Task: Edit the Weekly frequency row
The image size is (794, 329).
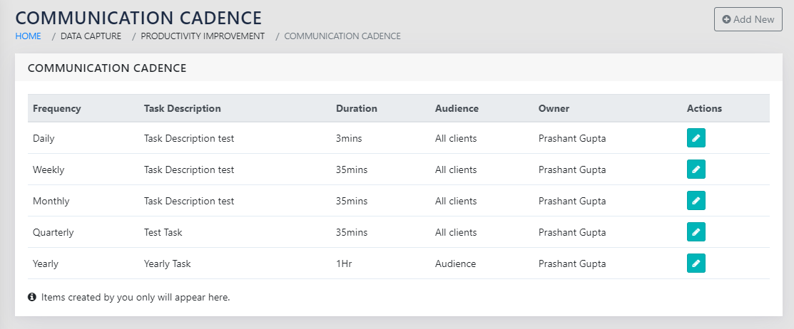Action: [696, 169]
